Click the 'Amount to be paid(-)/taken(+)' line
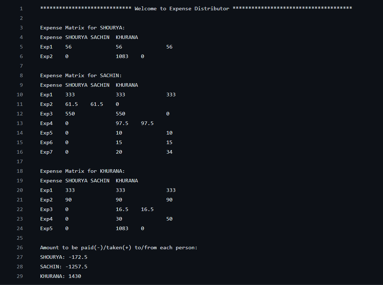Viewport: 383px width, 285px height. (119, 247)
